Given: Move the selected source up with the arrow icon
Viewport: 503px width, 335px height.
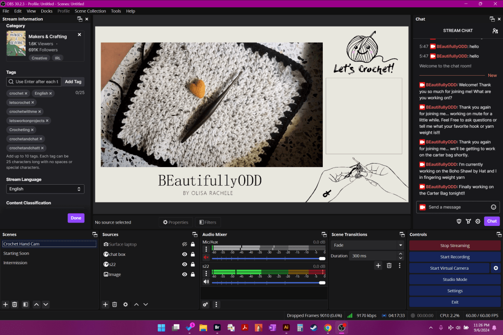Looking at the screenshot, I should click(136, 304).
